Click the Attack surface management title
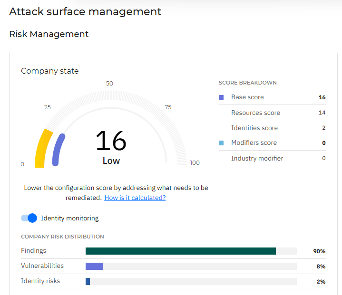 (86, 12)
